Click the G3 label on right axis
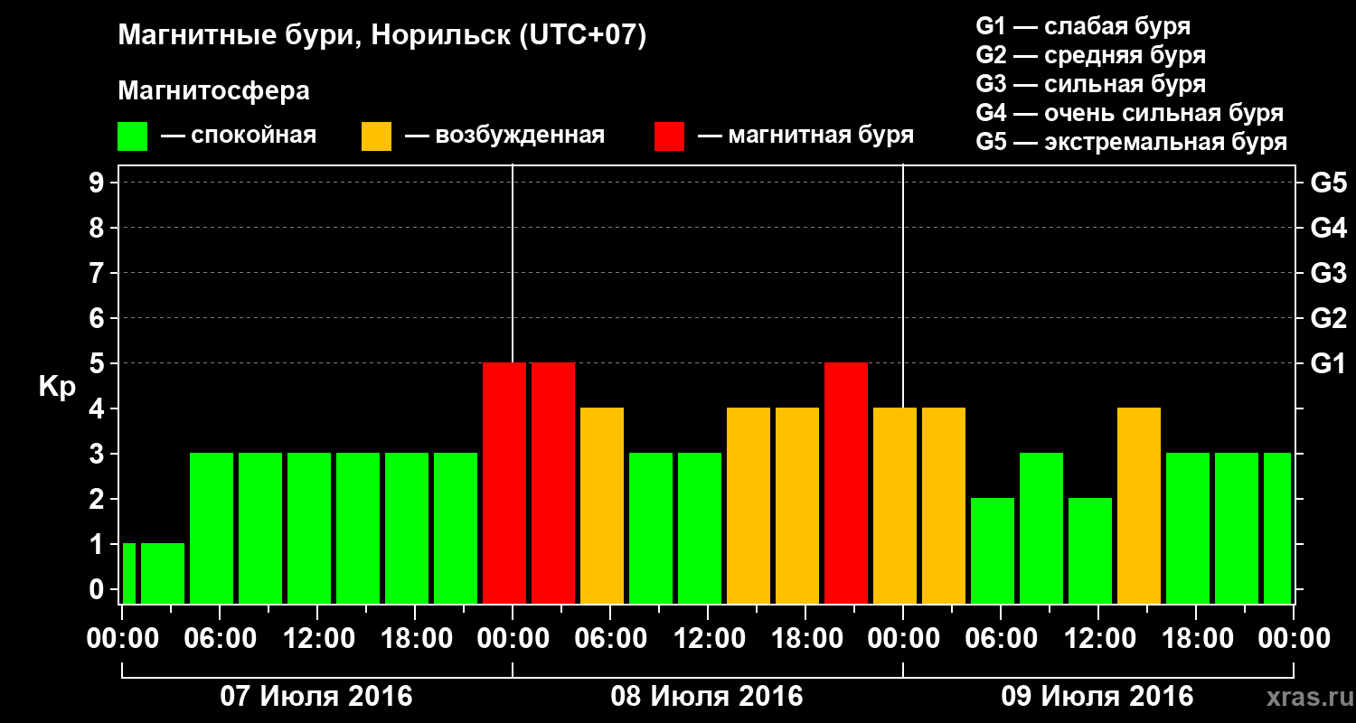This screenshot has width=1356, height=723. tap(1329, 274)
